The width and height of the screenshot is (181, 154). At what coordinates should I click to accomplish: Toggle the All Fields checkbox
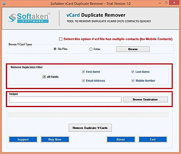(x=44, y=77)
